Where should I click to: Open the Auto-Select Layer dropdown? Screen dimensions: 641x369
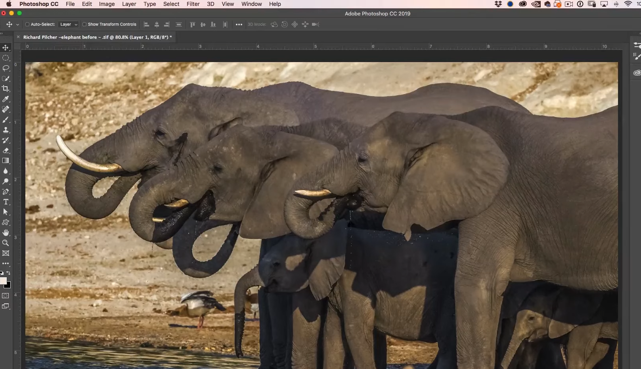tap(68, 24)
